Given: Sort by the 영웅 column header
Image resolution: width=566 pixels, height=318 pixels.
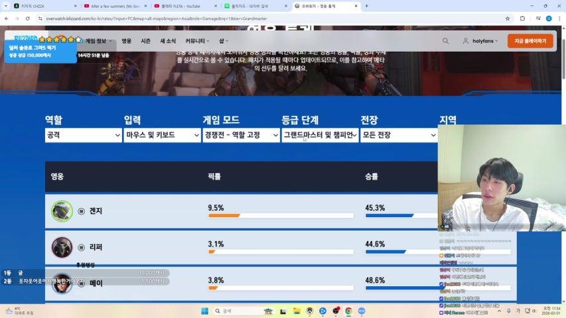Looking at the screenshot, I should [57, 176].
